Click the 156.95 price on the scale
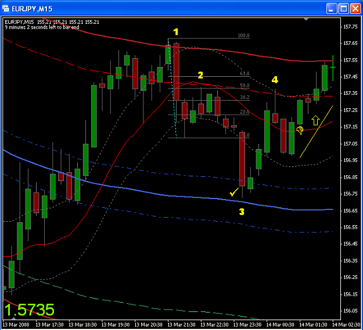 [x=350, y=160]
